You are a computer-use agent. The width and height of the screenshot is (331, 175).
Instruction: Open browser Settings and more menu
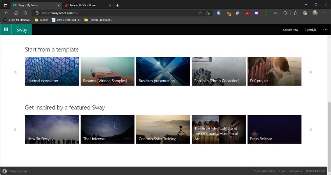pyautogui.click(x=325, y=13)
